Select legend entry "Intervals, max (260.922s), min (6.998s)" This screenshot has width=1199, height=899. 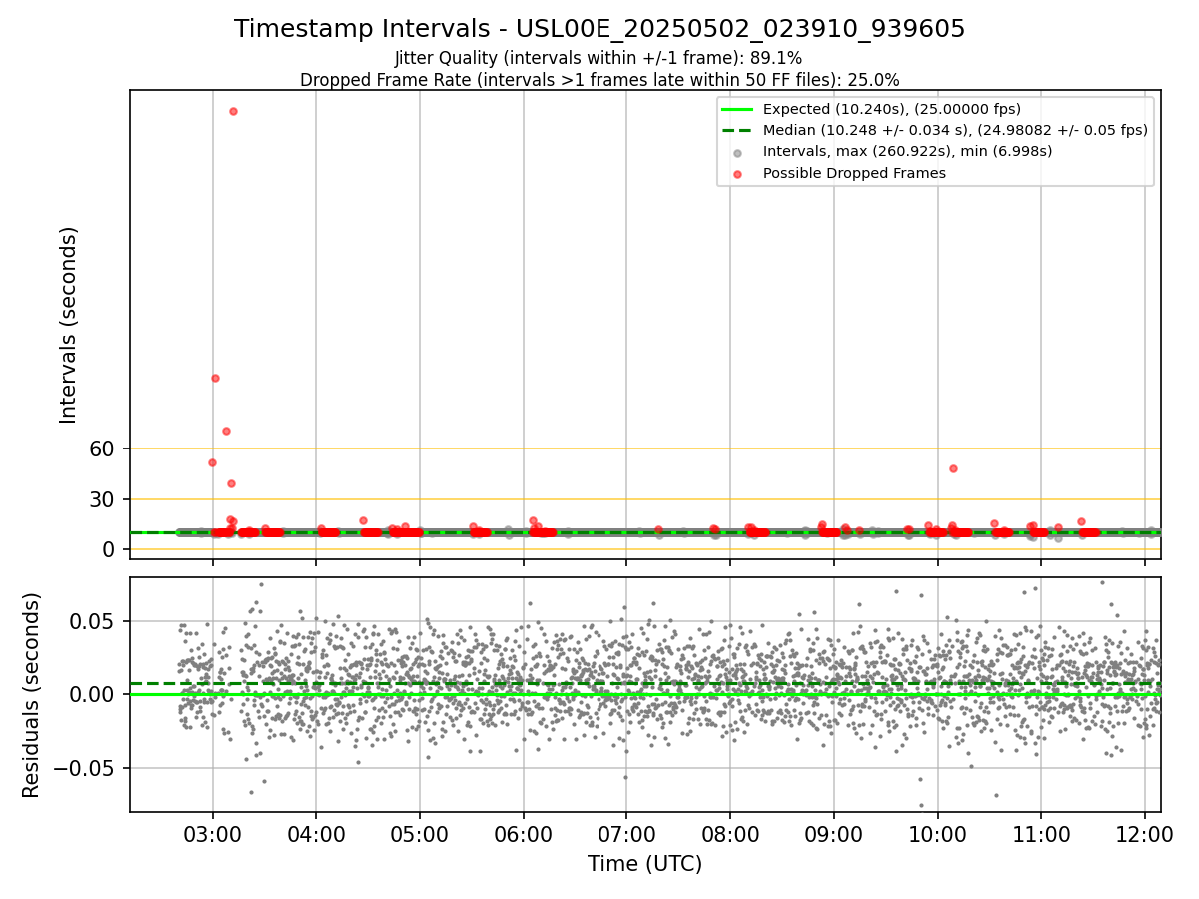[x=907, y=151]
